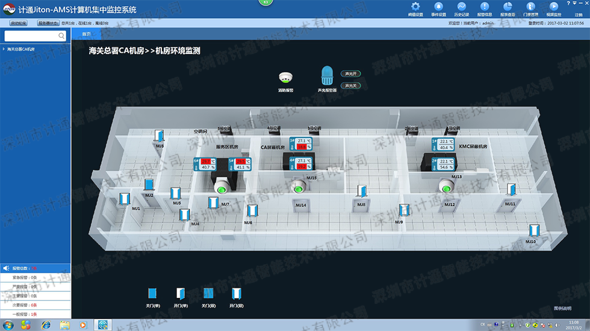Expand the 次要报警 6条 alarm row

point(24,305)
